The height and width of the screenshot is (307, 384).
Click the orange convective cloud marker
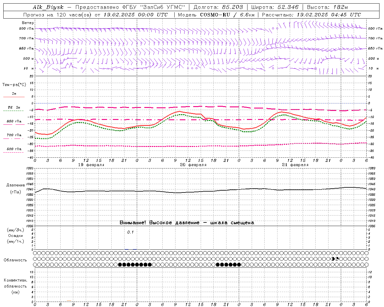click(69, 300)
